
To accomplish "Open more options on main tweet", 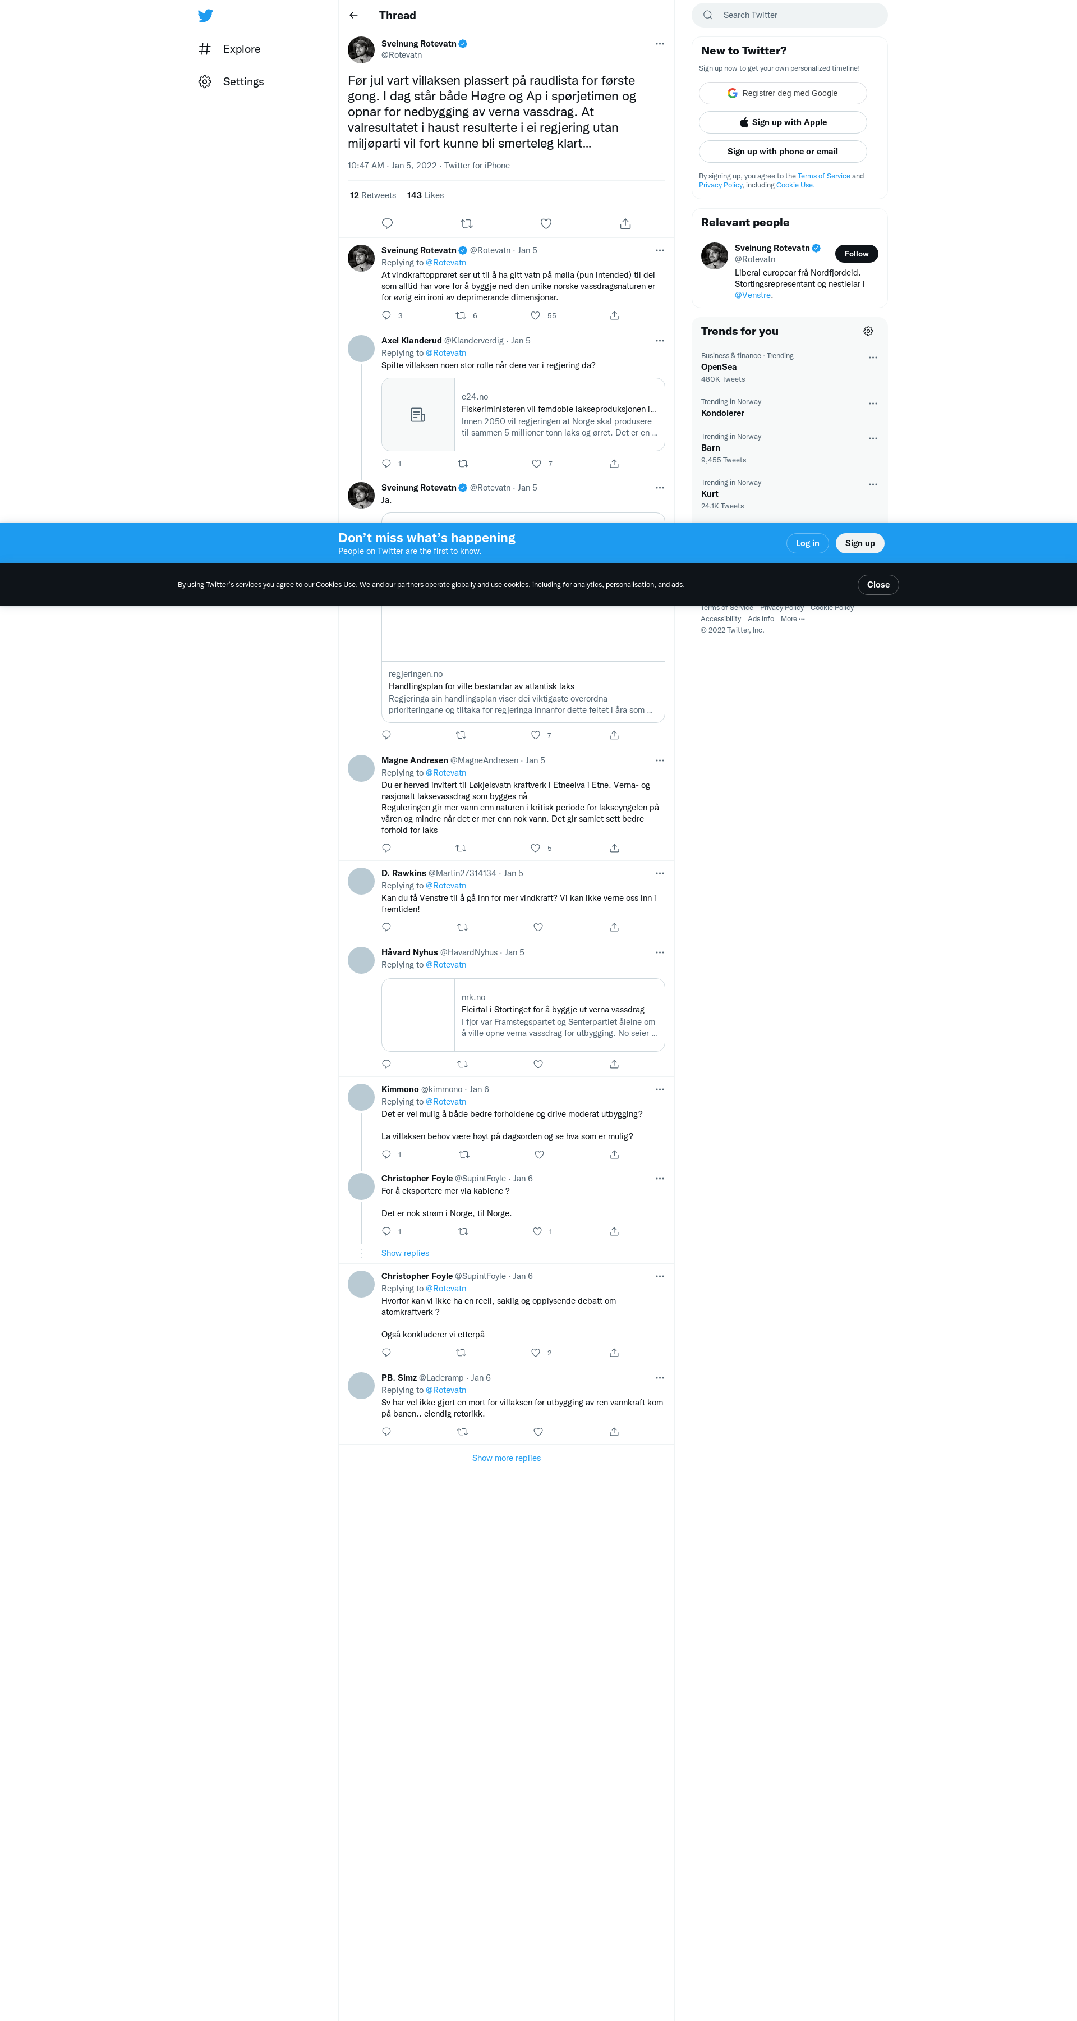I will 660,44.
